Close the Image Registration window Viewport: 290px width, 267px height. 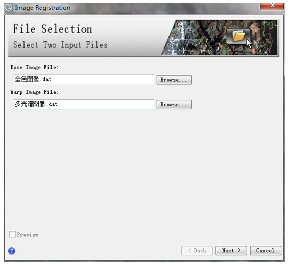pyautogui.click(x=272, y=6)
